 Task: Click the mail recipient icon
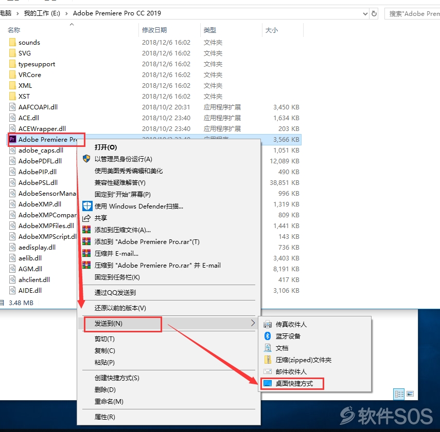click(268, 371)
